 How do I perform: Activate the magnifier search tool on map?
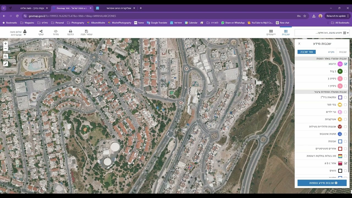(5, 56)
